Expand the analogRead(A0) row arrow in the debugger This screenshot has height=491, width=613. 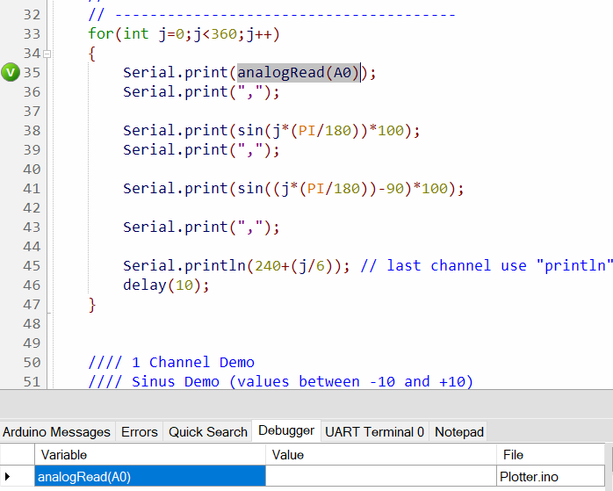(x=7, y=477)
